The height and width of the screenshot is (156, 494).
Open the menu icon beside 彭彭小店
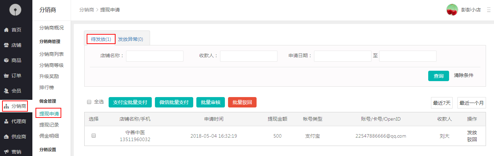488,10
